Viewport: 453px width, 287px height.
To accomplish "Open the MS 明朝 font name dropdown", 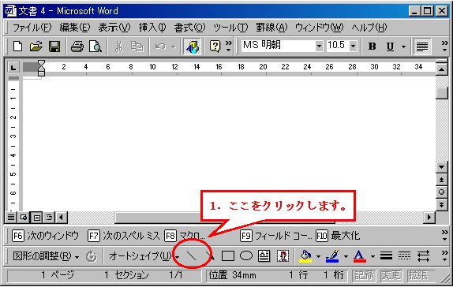I will (319, 46).
